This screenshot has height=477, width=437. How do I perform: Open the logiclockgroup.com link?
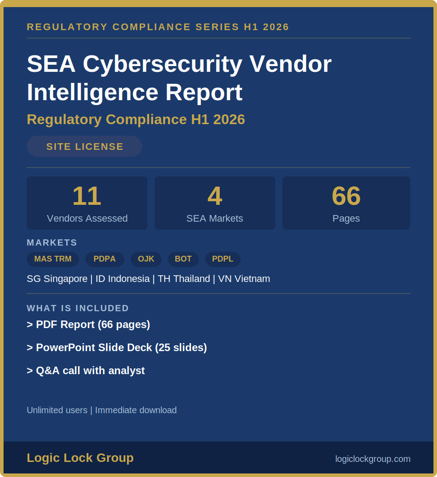[373, 459]
